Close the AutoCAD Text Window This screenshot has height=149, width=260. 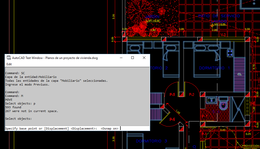coord(144,58)
